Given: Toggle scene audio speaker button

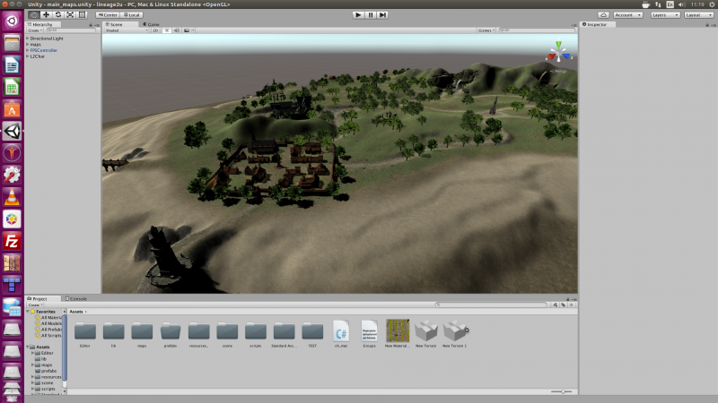Looking at the screenshot, I should 178,30.
